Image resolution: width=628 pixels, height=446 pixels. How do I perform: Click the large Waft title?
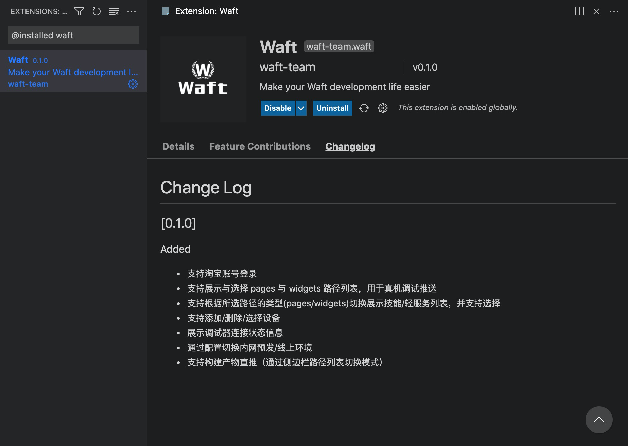click(278, 47)
